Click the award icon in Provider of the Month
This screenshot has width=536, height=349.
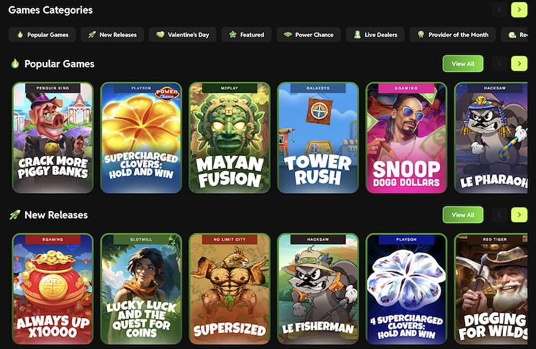coord(421,35)
